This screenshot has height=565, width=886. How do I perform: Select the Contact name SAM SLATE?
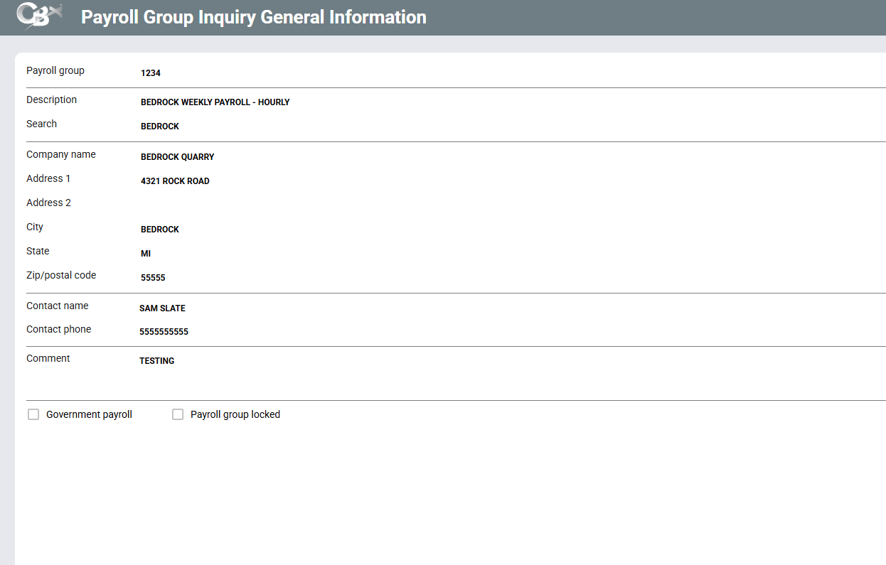(162, 308)
